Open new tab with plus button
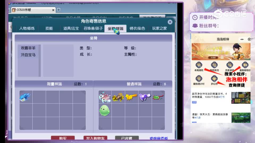Image resolution: width=255 pixels, height=143 pixels. coord(58,10)
